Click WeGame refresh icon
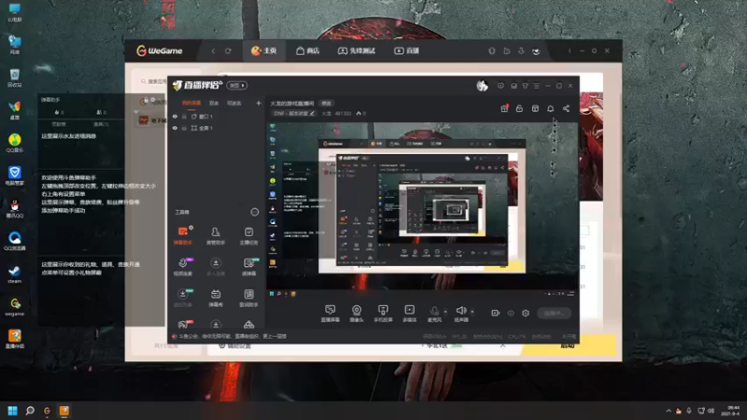747x420 pixels. (228, 51)
